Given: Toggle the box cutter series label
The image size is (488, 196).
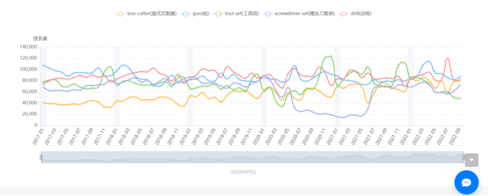Looking at the screenshot, I should pyautogui.click(x=152, y=14).
